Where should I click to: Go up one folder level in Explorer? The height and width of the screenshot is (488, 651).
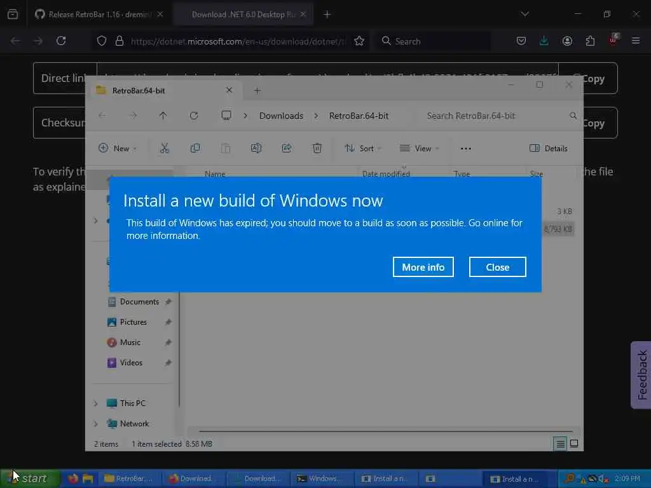click(163, 116)
